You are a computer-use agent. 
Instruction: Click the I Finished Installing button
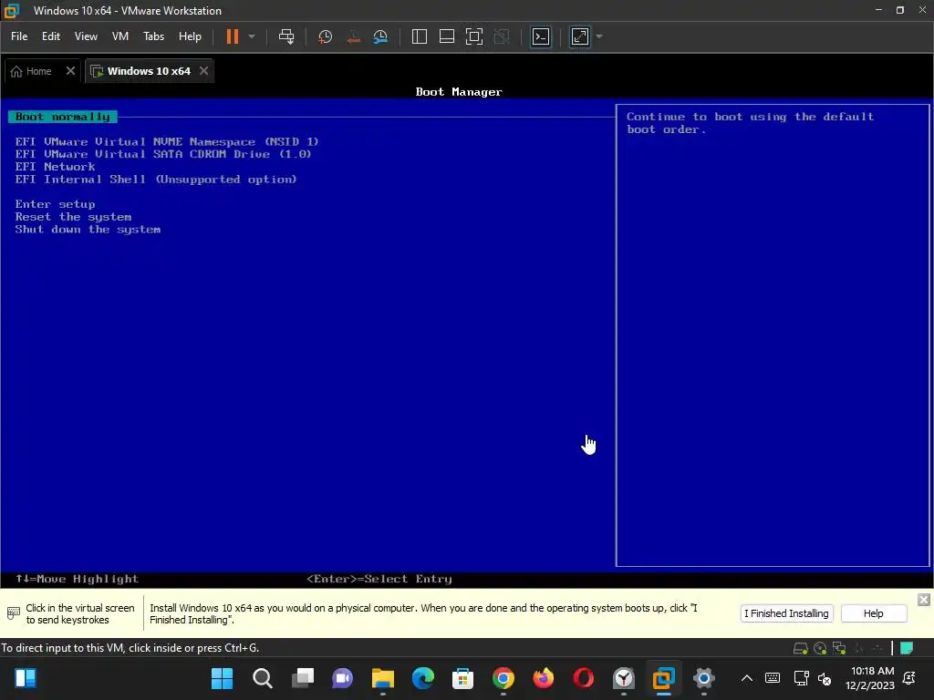tap(786, 613)
